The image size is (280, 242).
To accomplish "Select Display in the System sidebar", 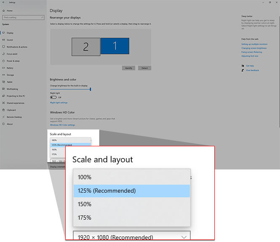I will pos(23,33).
